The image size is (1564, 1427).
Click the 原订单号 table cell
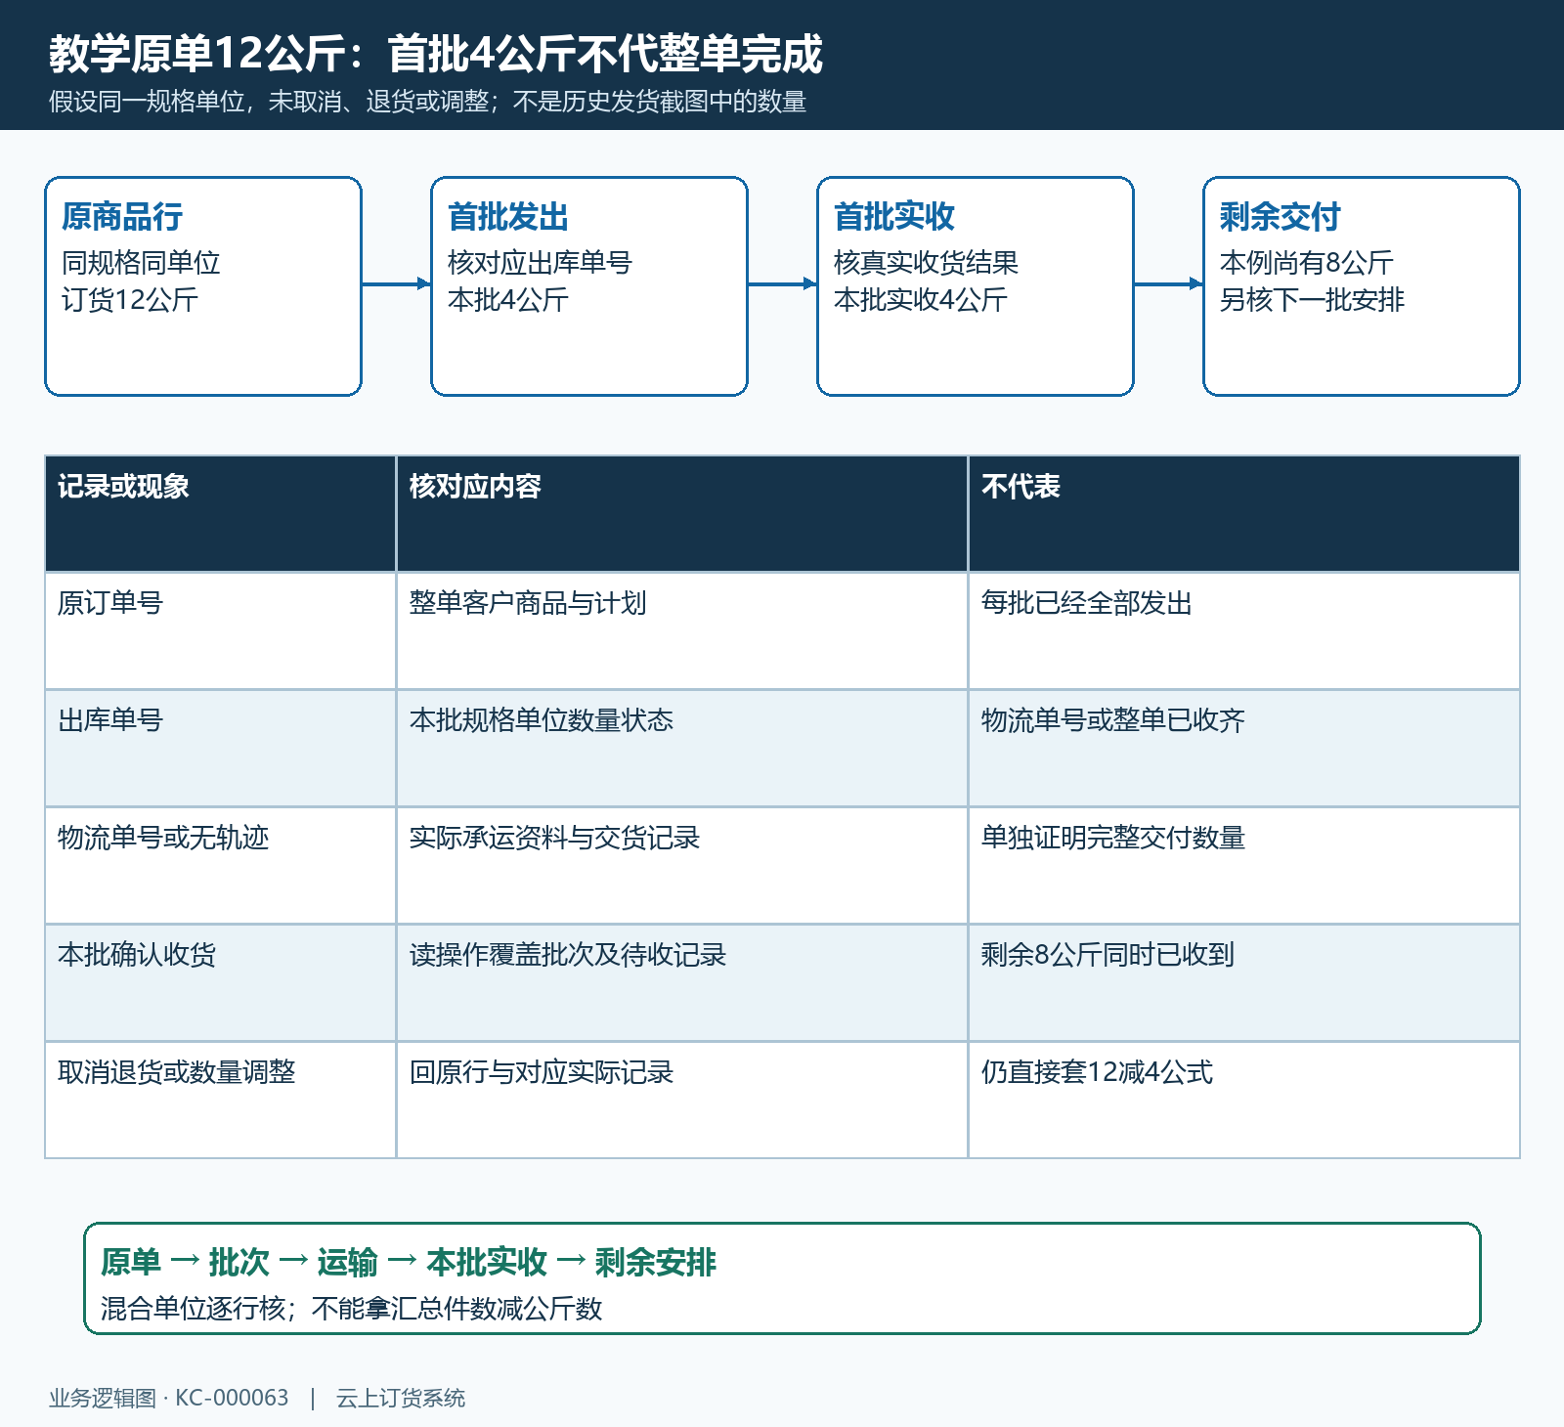pos(221,630)
